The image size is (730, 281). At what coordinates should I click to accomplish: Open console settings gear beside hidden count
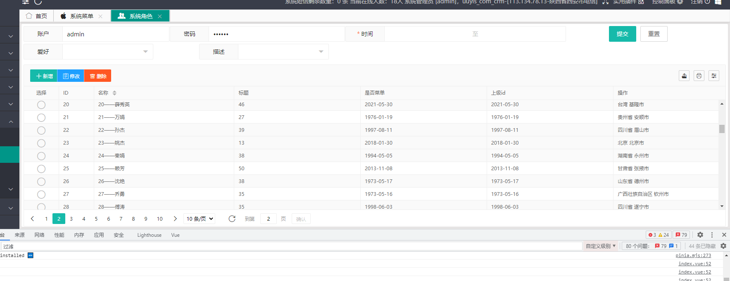pyautogui.click(x=723, y=246)
